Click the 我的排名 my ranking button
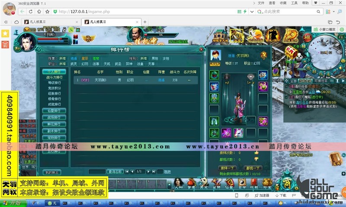Viewport: 346px width, 207px height. (52, 172)
